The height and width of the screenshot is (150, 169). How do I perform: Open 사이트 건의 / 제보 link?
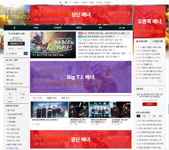13,141
